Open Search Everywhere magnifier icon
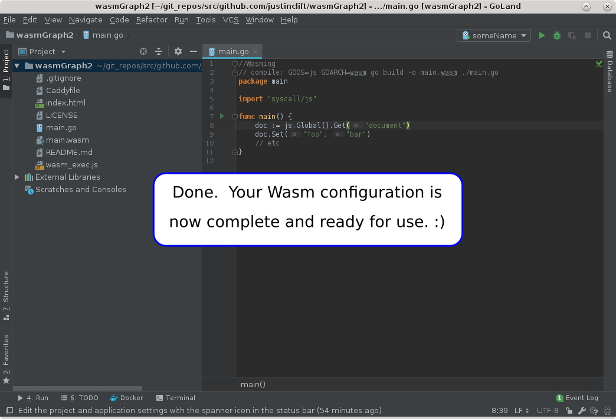The image size is (616, 419). tap(607, 36)
